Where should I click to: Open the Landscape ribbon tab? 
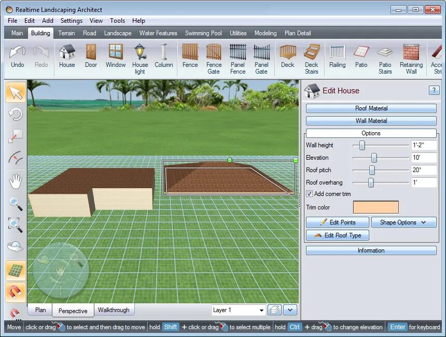(118, 33)
